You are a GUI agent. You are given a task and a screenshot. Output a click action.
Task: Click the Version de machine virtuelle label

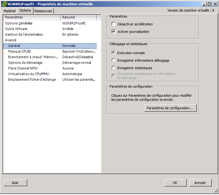(x=191, y=10)
